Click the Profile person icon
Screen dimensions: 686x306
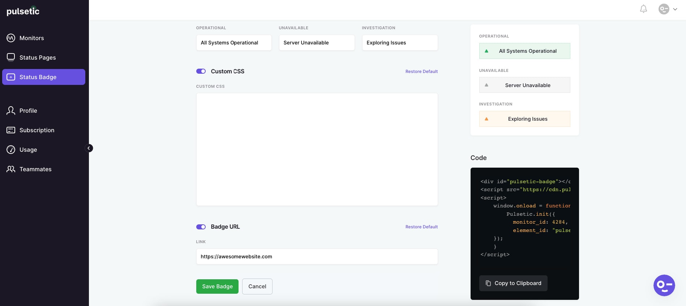tap(11, 111)
